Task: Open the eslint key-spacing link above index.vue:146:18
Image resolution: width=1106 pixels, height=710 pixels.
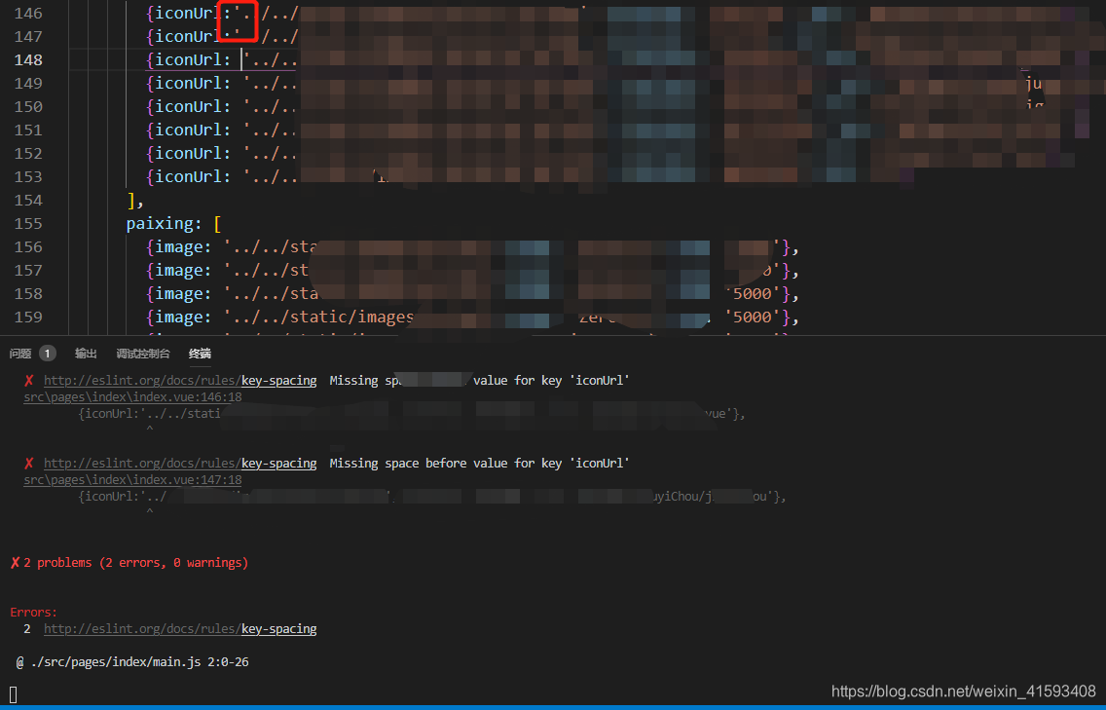Action: point(180,381)
